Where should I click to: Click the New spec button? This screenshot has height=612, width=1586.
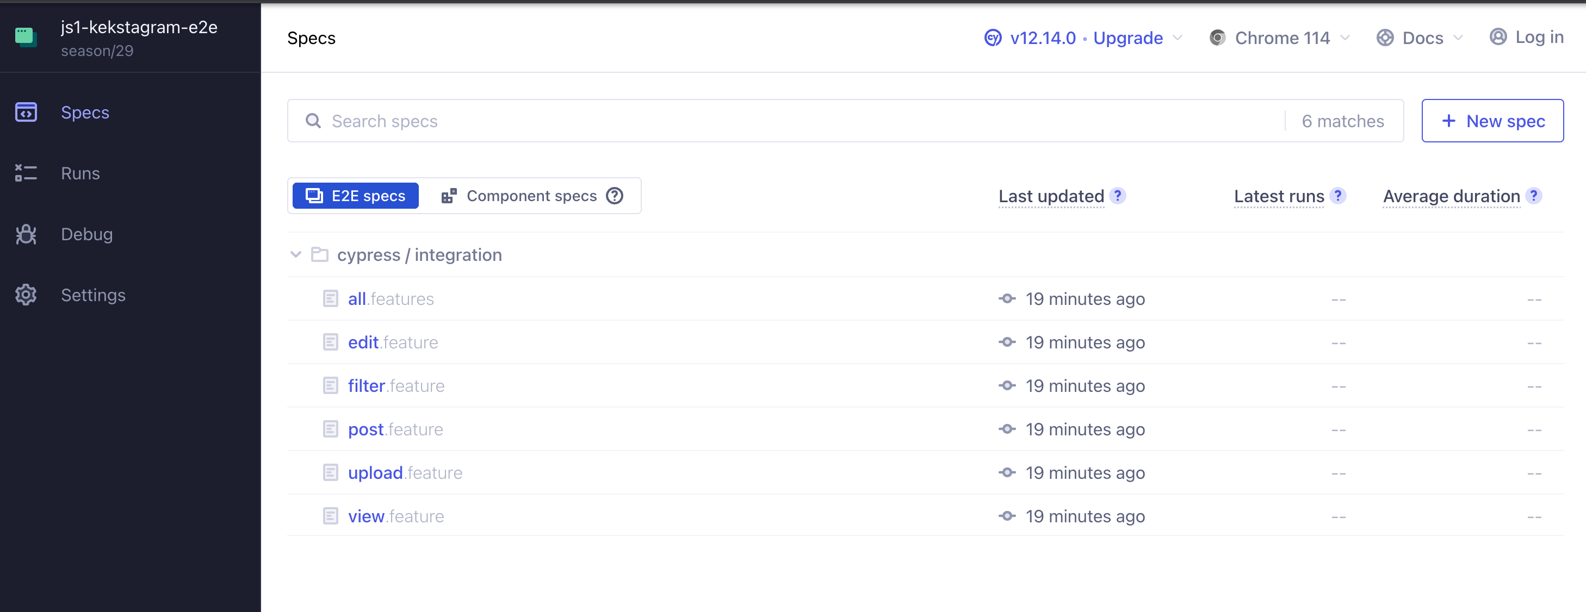pos(1492,121)
